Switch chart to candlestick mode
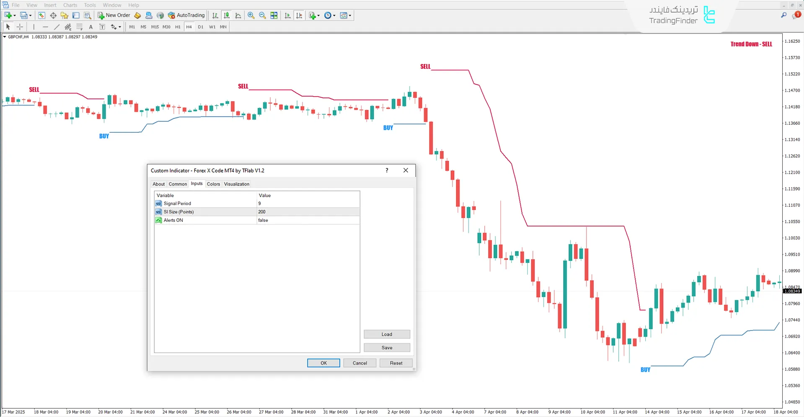Viewport: 804px width, 417px height. point(227,15)
